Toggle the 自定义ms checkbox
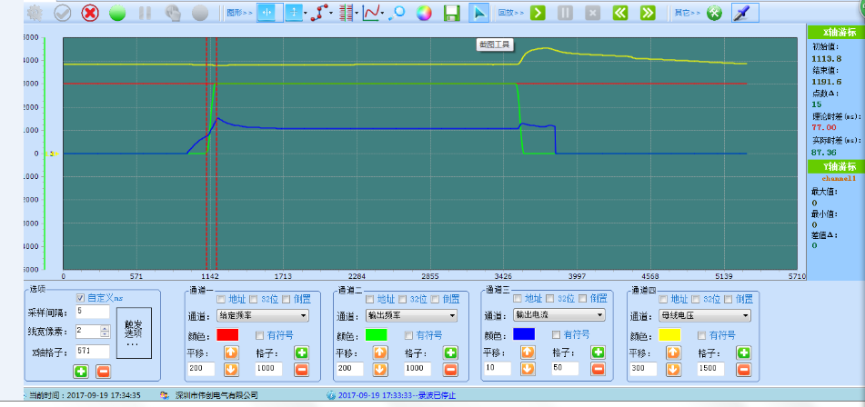This screenshot has width=865, height=407. [81, 298]
